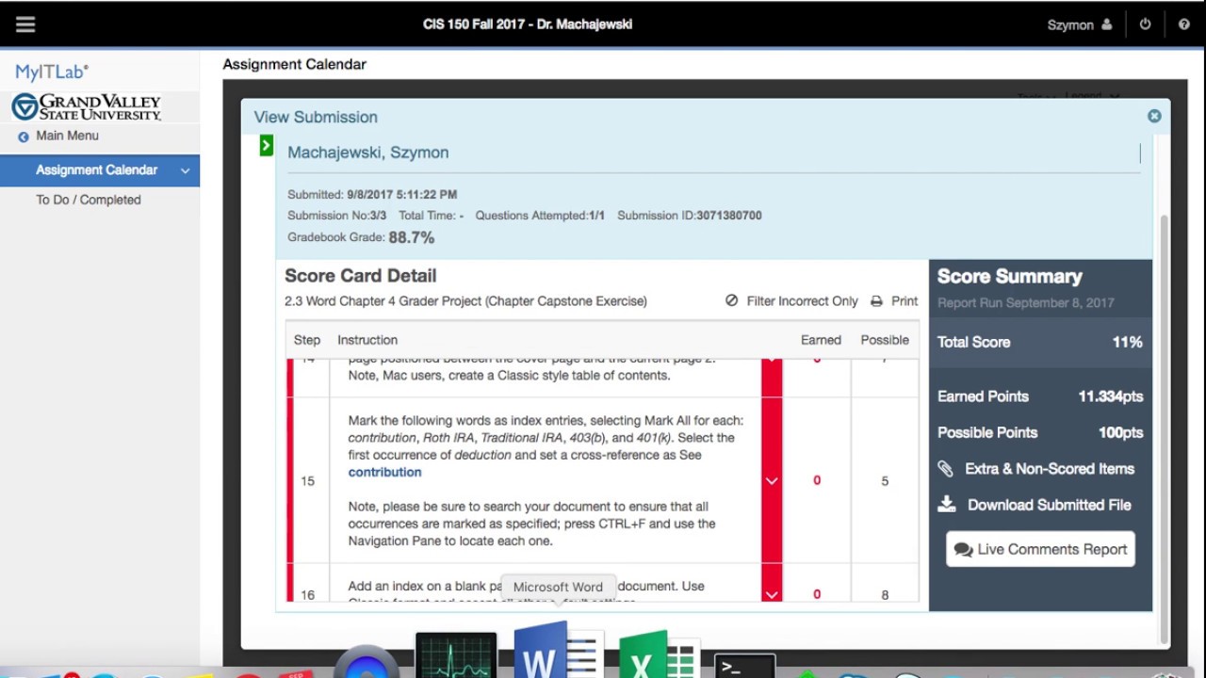Click step 15 earned points zero

[x=817, y=480]
